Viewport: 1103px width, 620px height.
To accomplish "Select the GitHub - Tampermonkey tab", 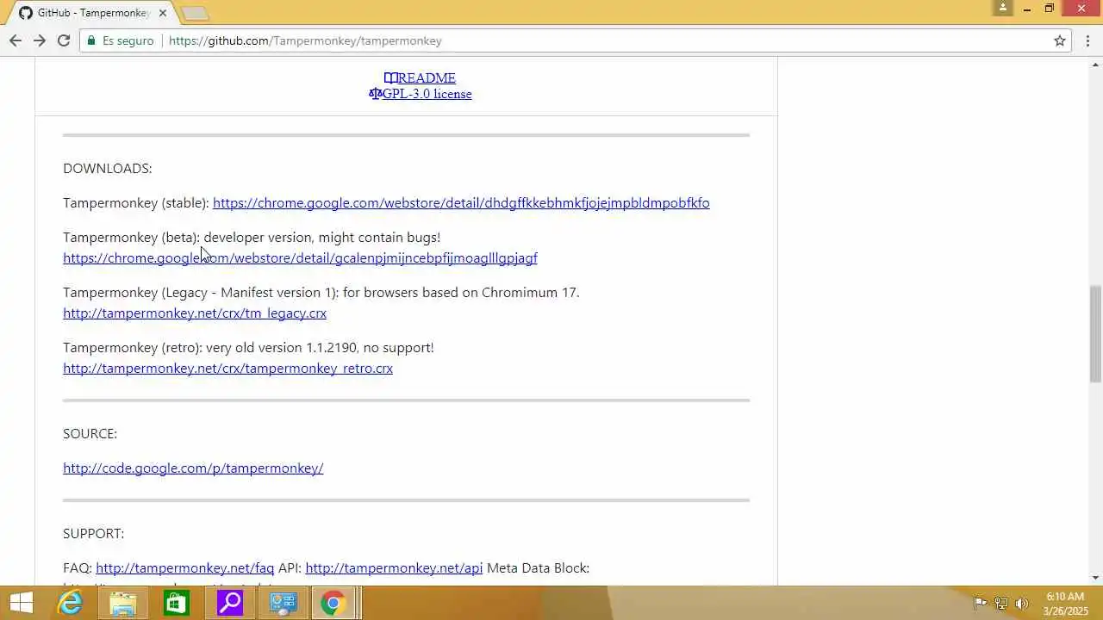I will [x=93, y=13].
